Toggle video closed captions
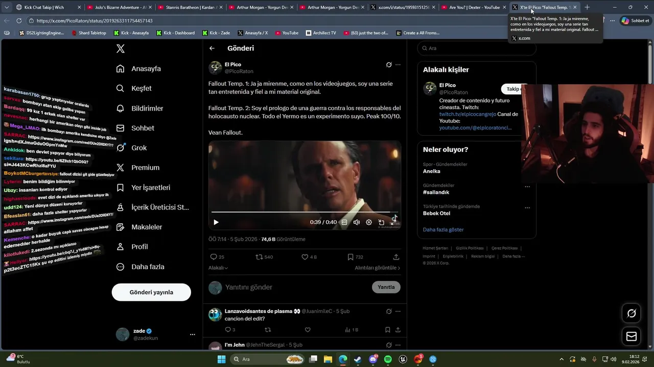The image size is (654, 367). [x=344, y=222]
